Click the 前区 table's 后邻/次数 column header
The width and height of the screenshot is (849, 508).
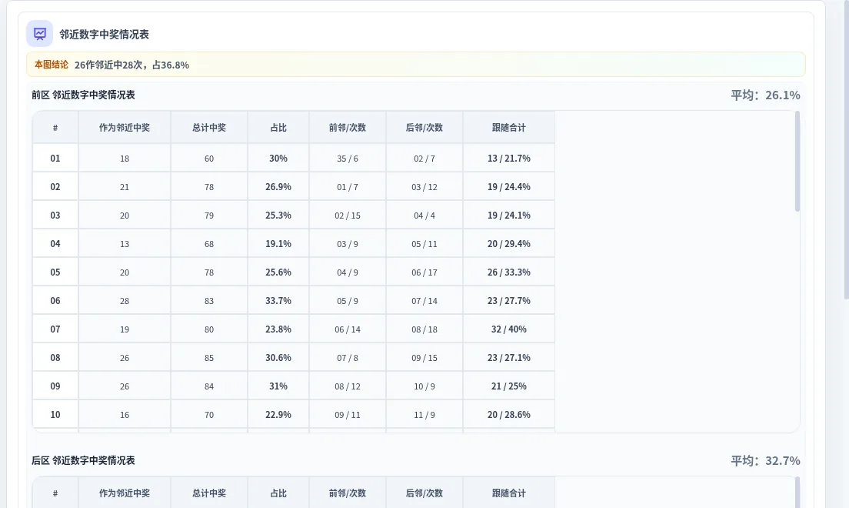(424, 128)
